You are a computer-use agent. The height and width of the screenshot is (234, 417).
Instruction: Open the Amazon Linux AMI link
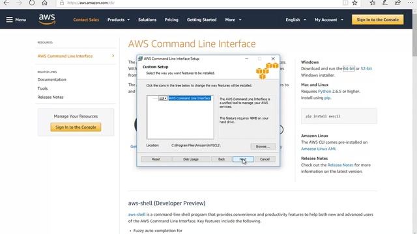point(319,149)
